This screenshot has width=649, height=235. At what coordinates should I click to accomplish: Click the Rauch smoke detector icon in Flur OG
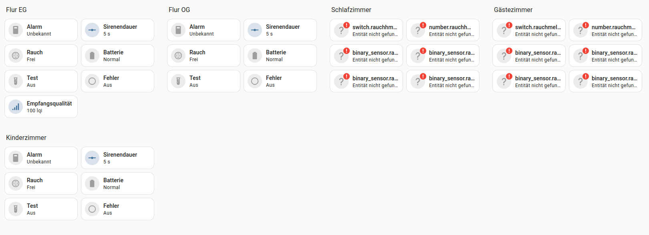(x=178, y=56)
